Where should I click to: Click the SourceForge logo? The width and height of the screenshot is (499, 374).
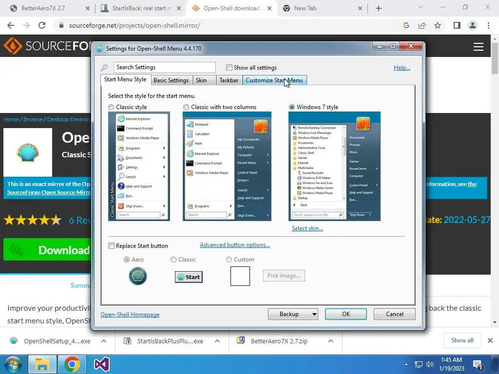[x=47, y=46]
